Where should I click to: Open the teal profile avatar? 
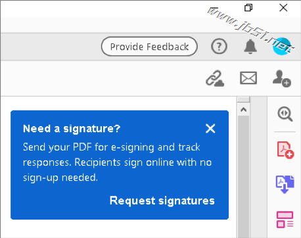tap(282, 46)
